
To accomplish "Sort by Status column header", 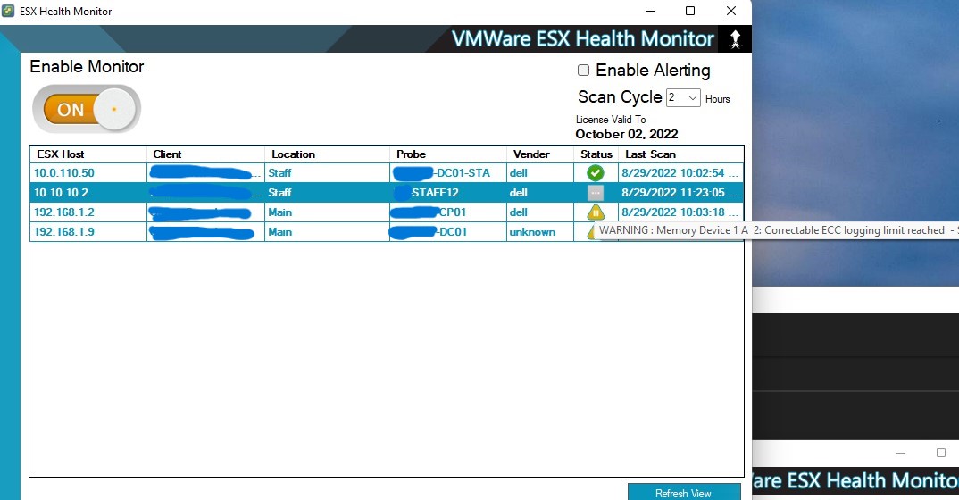I will point(596,154).
